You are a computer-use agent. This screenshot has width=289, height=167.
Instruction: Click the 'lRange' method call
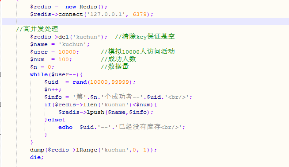[x=87, y=150]
